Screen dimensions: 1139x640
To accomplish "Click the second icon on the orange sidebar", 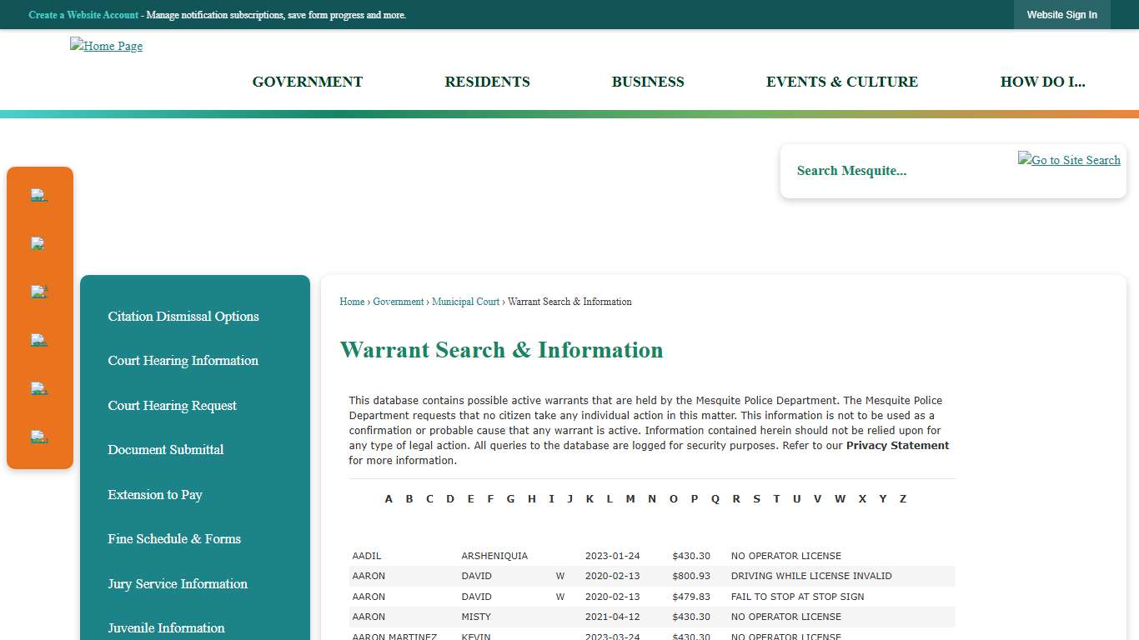I will point(39,242).
